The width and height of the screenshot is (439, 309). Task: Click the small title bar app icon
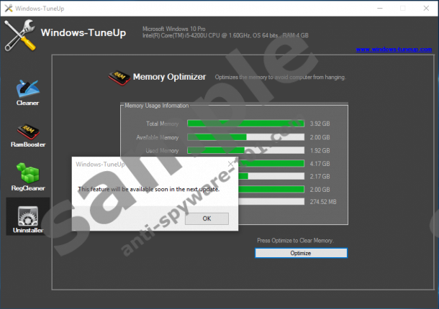8,7
